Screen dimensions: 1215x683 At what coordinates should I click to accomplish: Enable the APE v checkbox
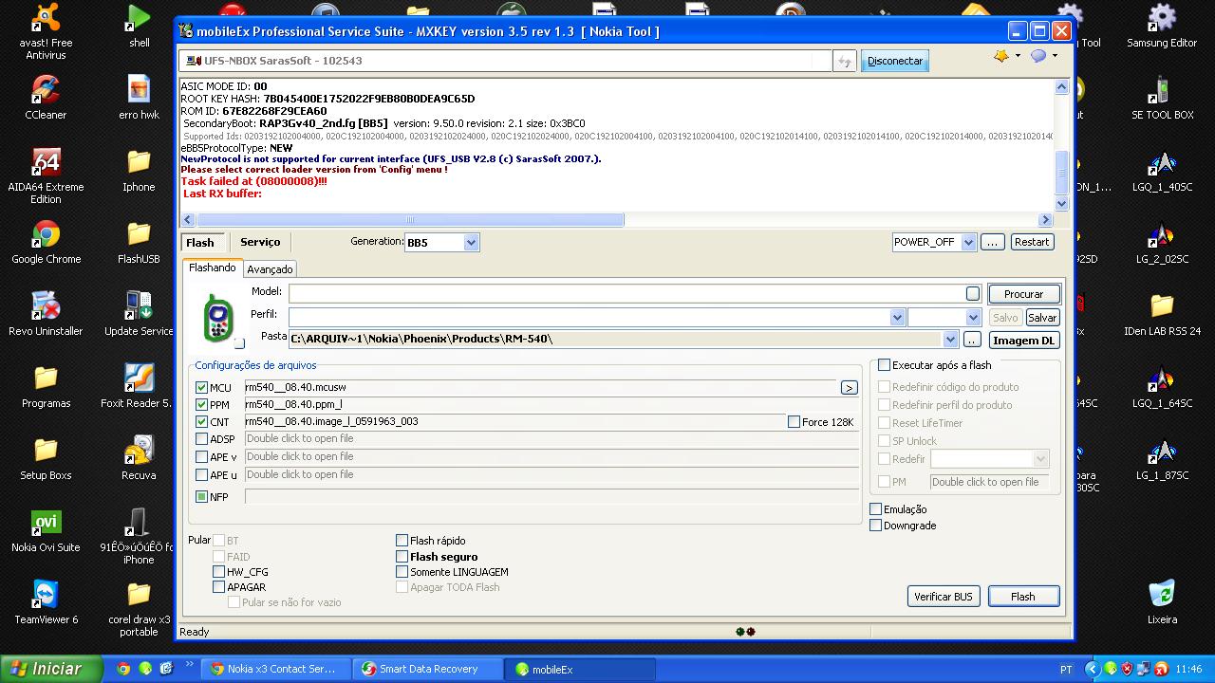[x=201, y=457]
